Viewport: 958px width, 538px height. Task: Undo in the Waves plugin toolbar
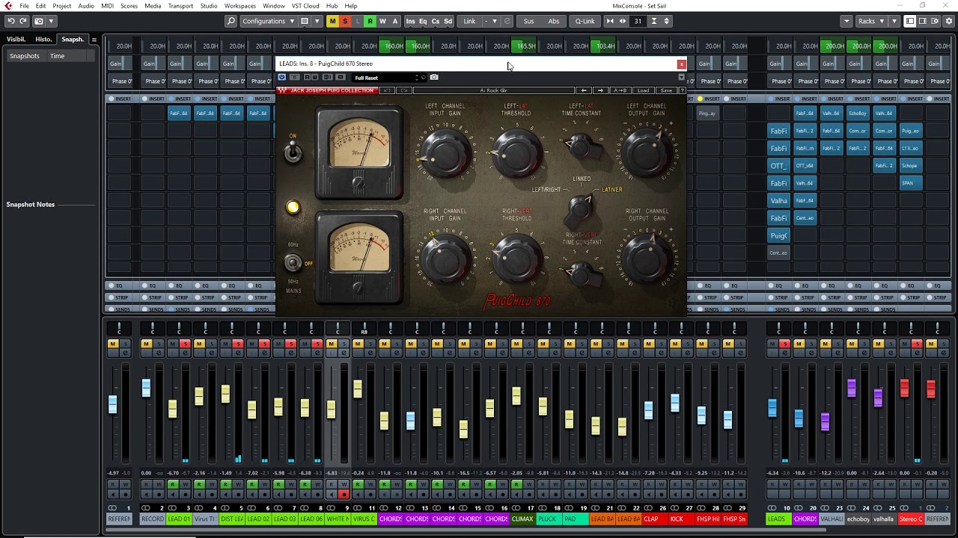click(x=387, y=90)
